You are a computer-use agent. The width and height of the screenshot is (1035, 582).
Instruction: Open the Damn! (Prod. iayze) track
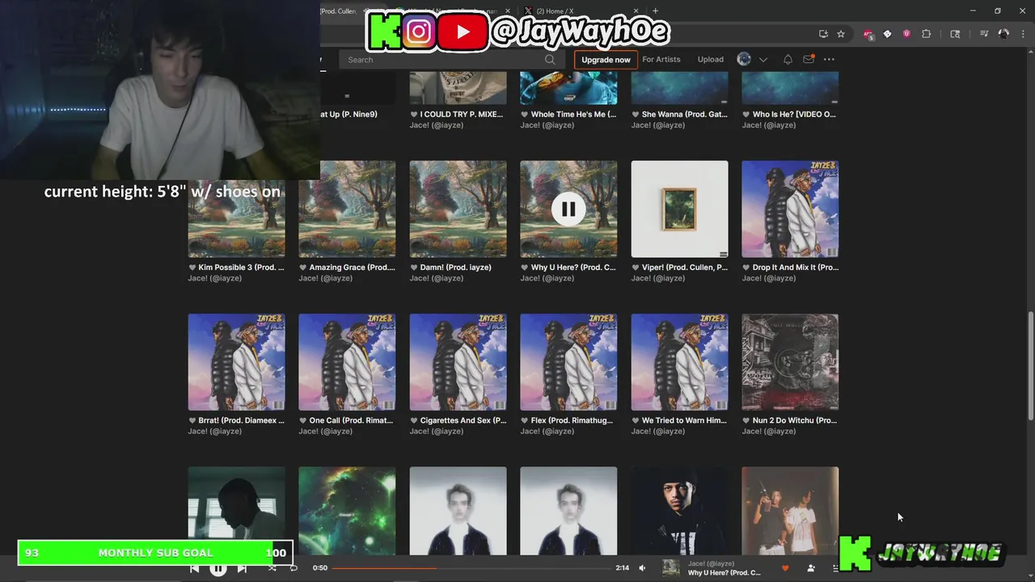[455, 268]
